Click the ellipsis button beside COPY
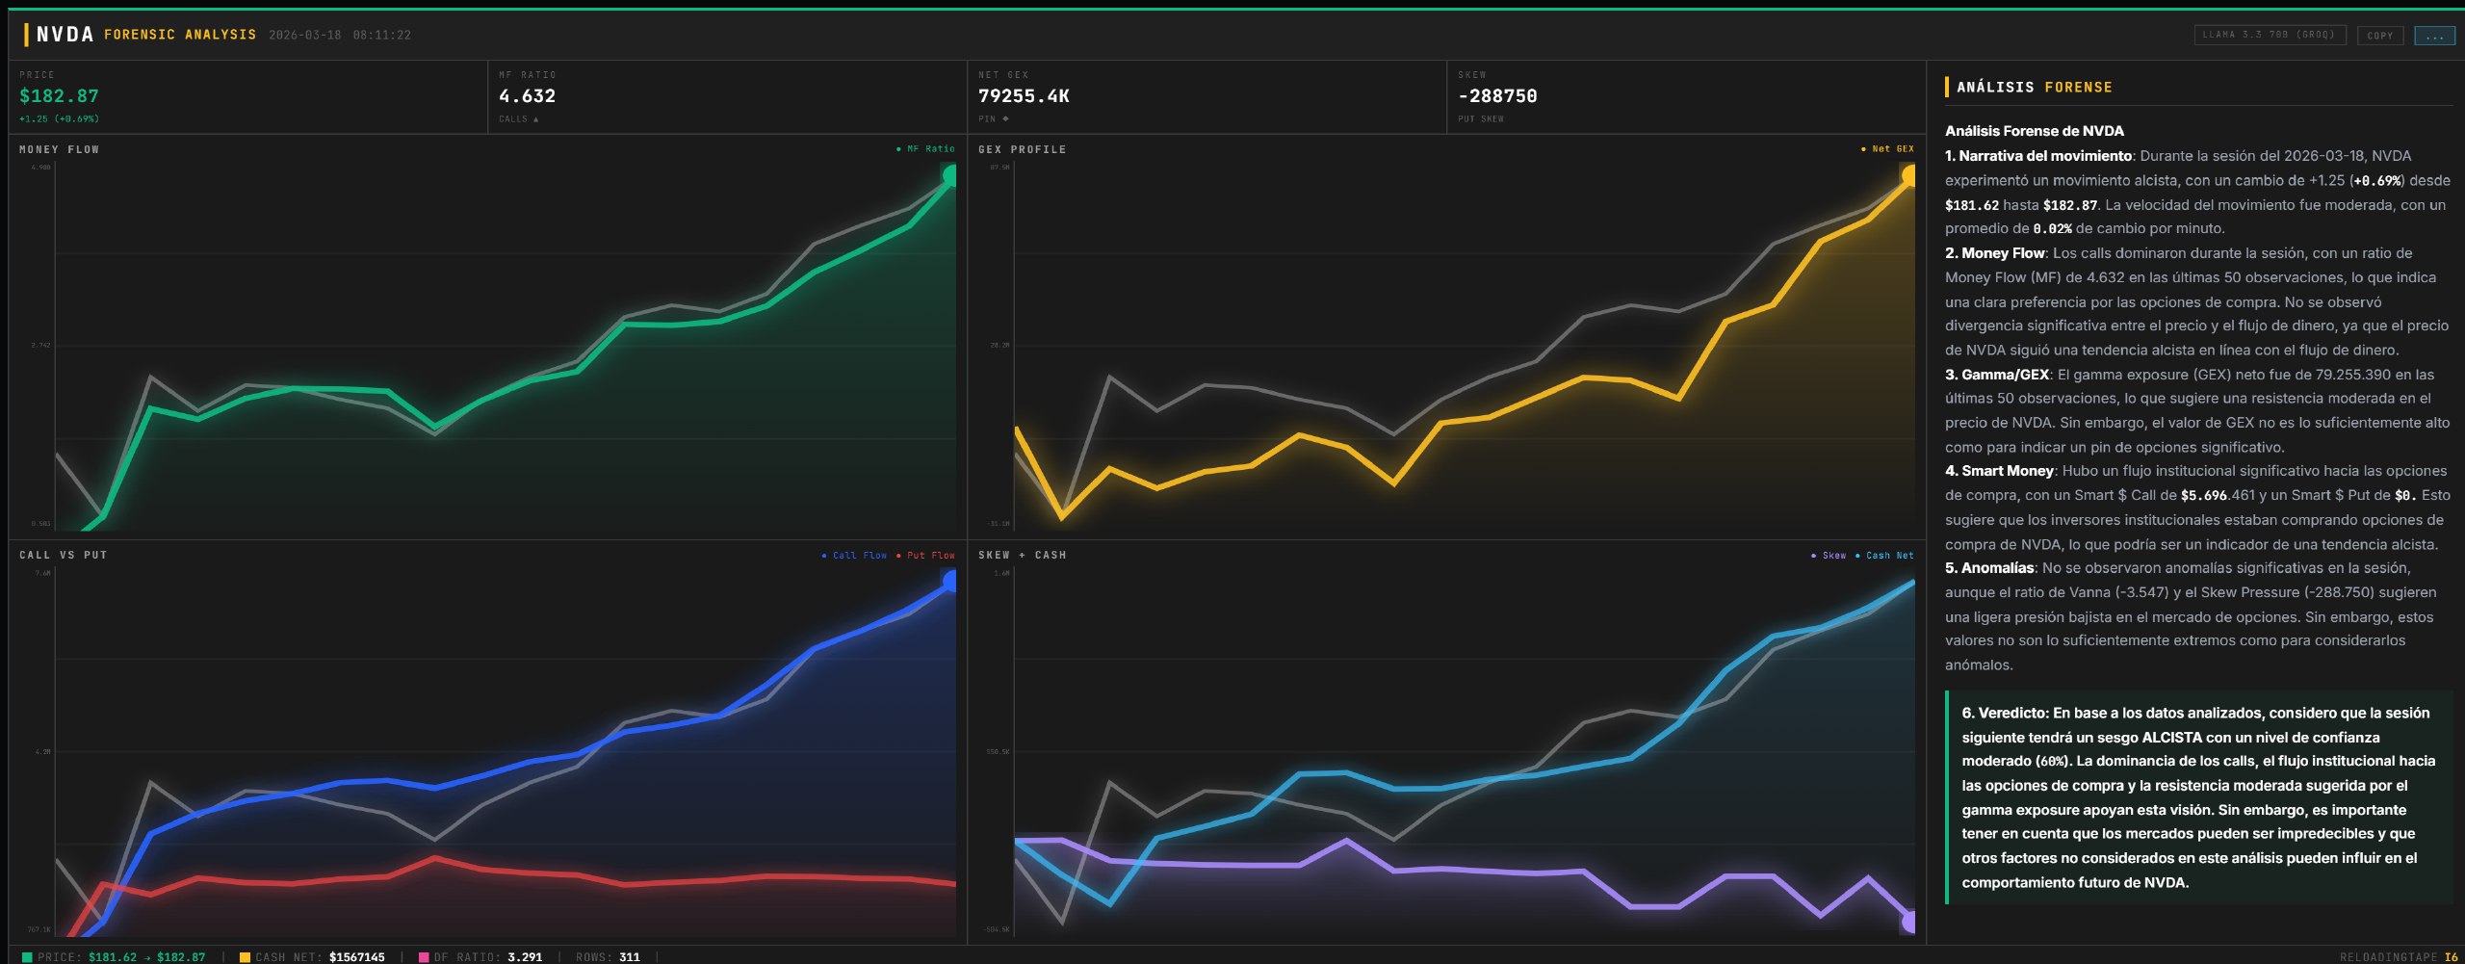Viewport: 2465px width, 964px height. pos(2434,36)
